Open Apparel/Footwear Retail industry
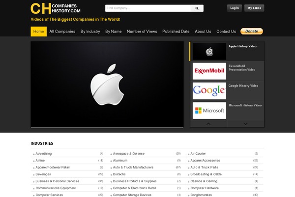Image resolution: width=295 pixels, height=197 pixels. (53, 167)
